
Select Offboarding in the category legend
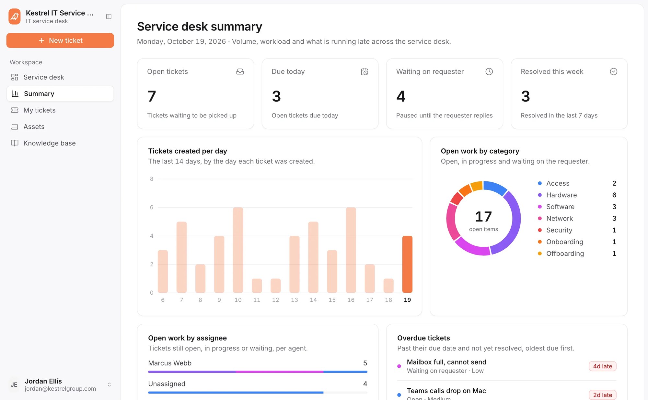click(x=577, y=254)
